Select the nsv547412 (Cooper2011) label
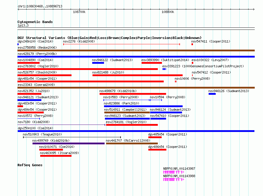The width and height of the screenshot is (263, 196). click(211, 72)
